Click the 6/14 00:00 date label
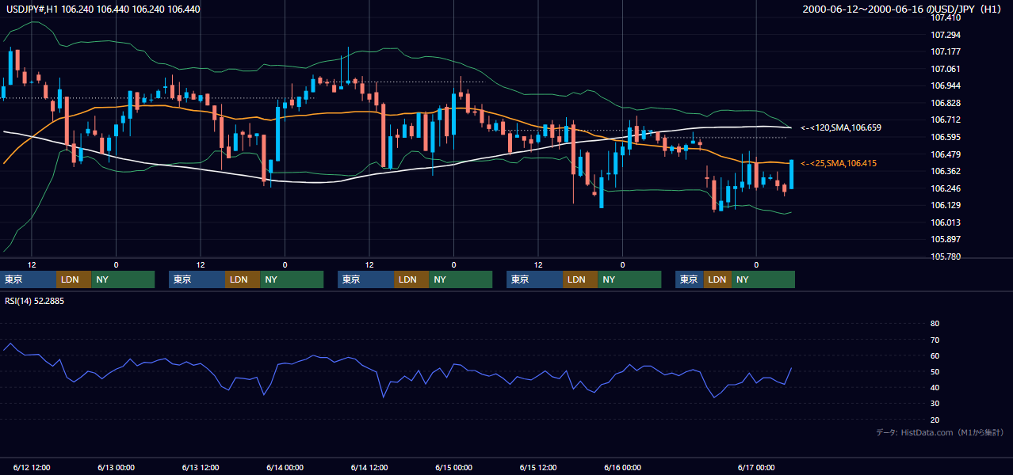This screenshot has width=1013, height=475. (285, 467)
